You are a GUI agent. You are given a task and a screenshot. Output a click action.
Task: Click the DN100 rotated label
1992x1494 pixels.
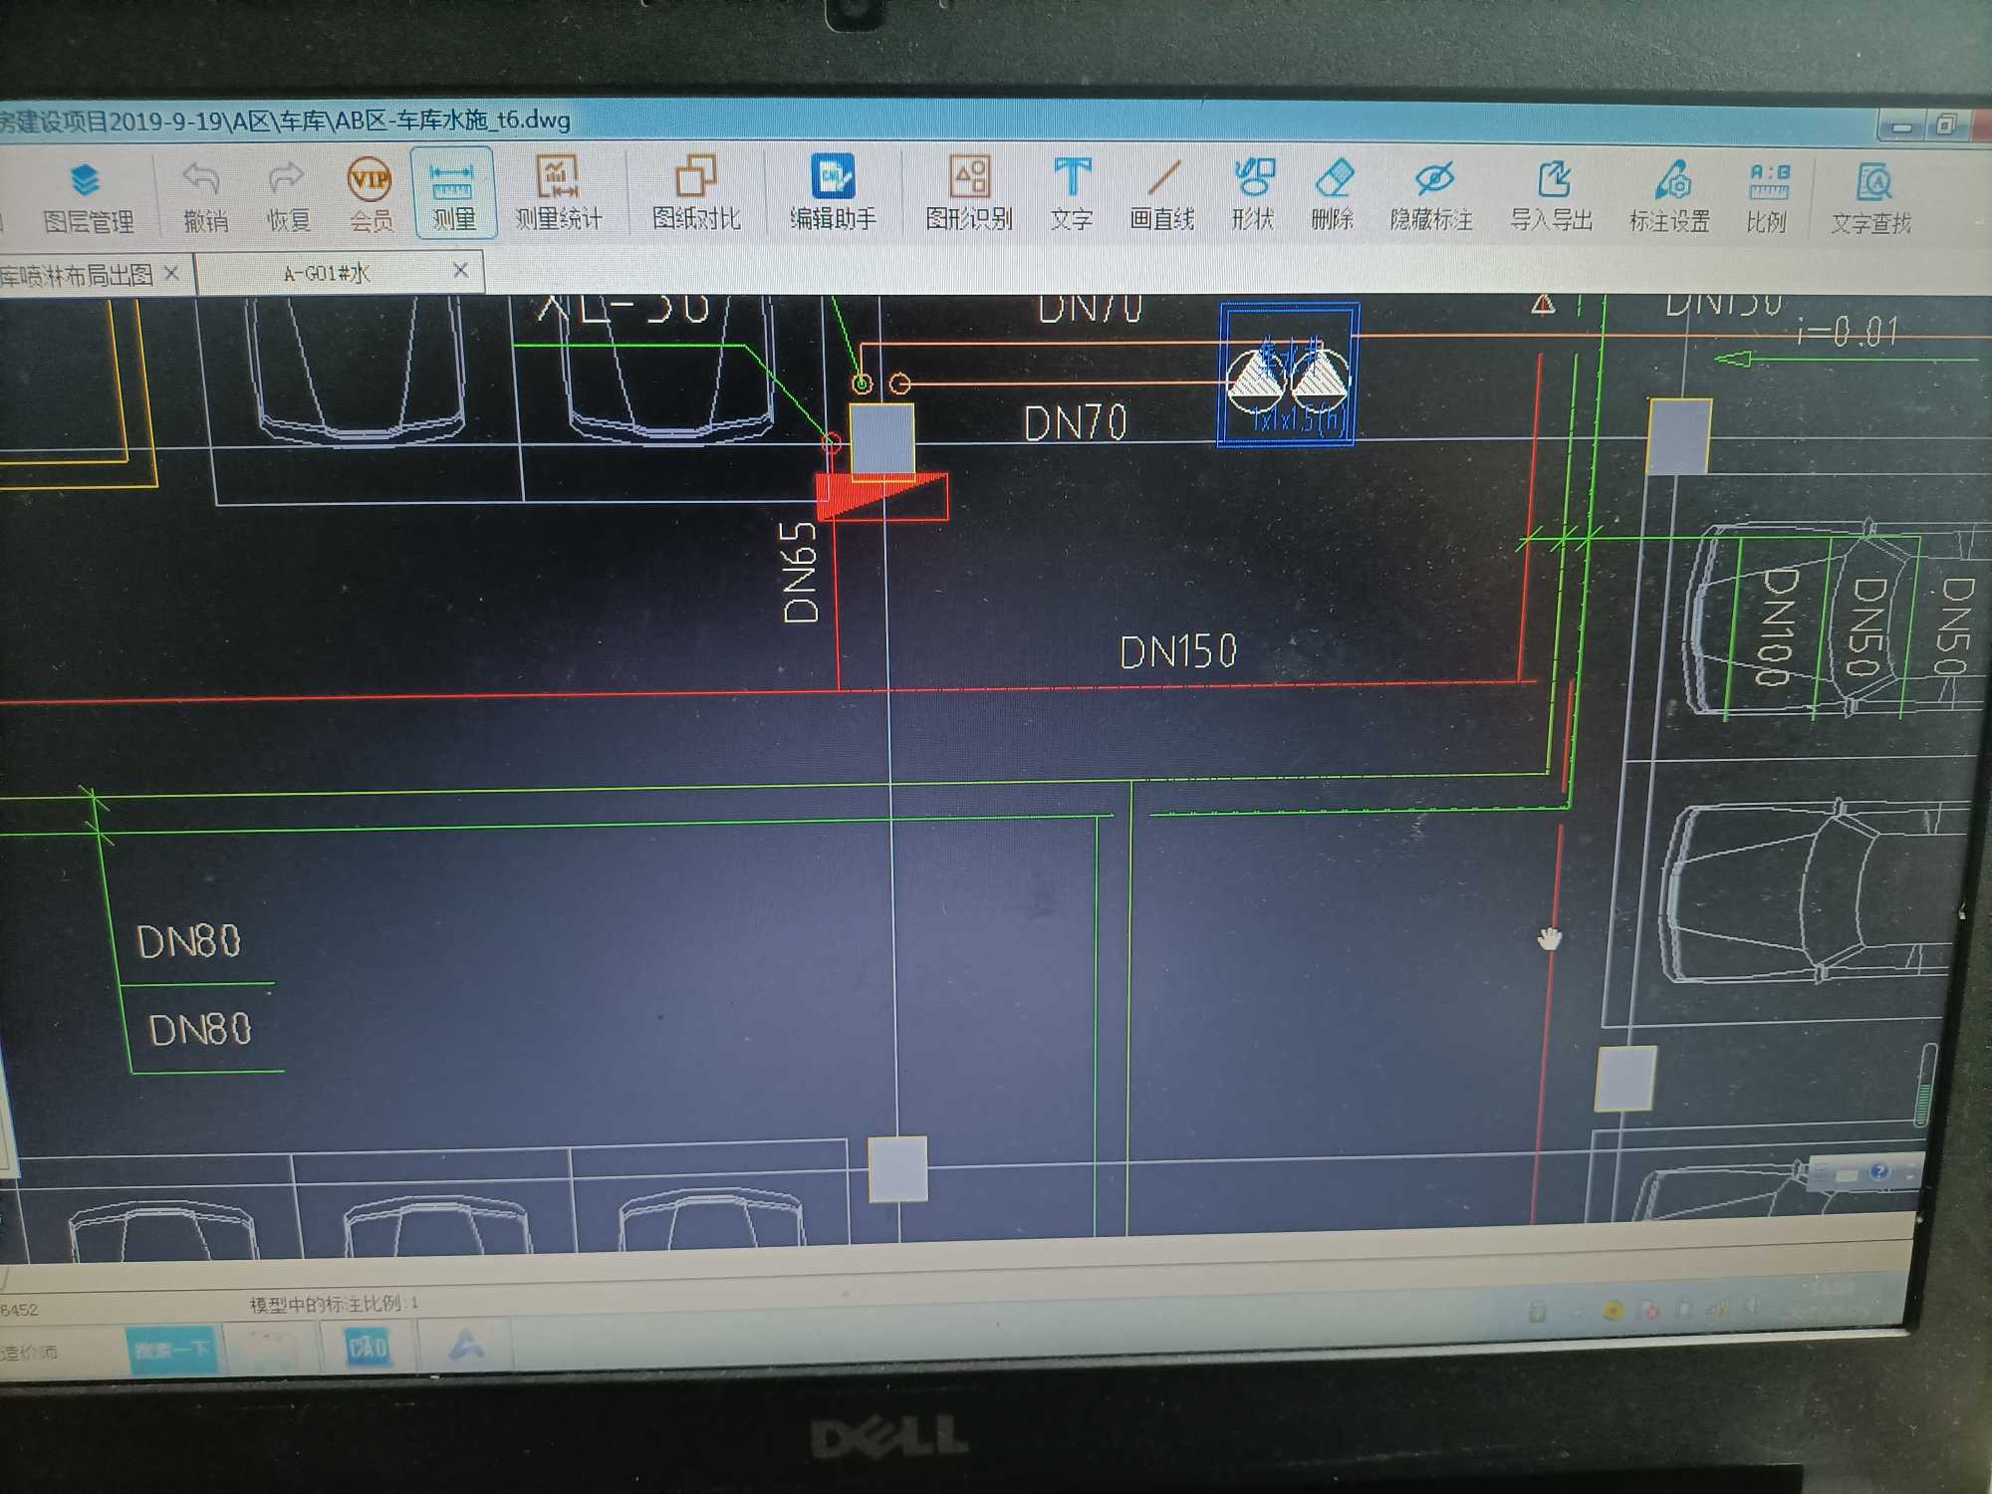(1776, 627)
